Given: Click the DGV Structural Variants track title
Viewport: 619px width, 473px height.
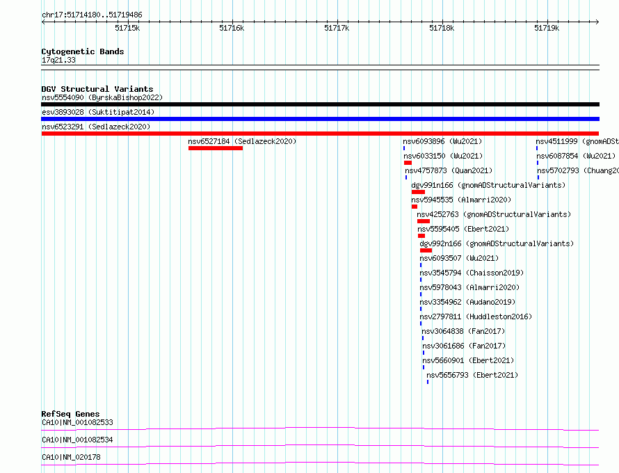Looking at the screenshot, I should point(97,89).
